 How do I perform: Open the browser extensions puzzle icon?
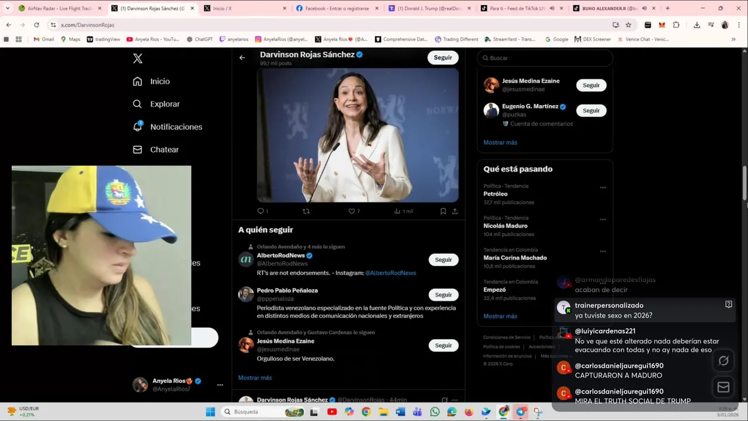pos(676,25)
